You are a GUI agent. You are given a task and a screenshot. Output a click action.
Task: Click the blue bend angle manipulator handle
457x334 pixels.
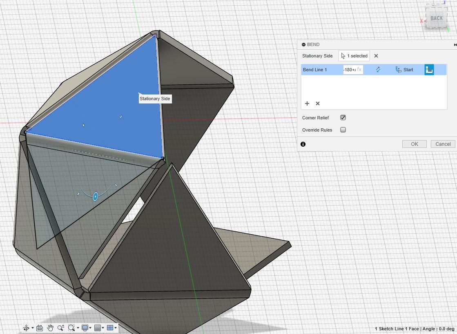[95, 196]
